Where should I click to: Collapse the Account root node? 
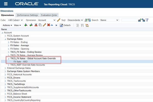coord(2,33)
